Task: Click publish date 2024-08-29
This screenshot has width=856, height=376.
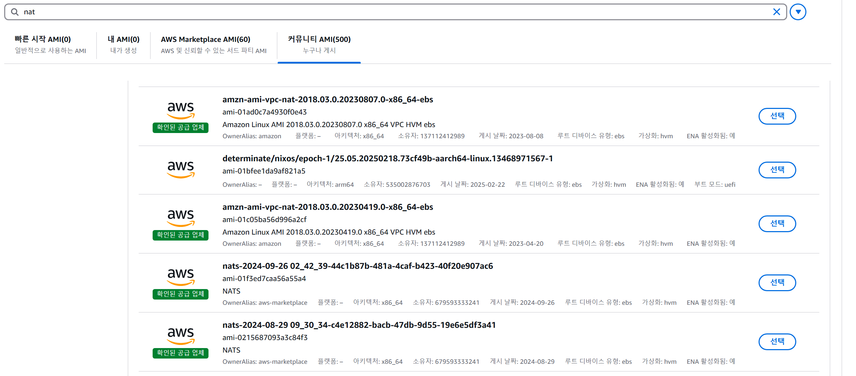Action: point(522,362)
